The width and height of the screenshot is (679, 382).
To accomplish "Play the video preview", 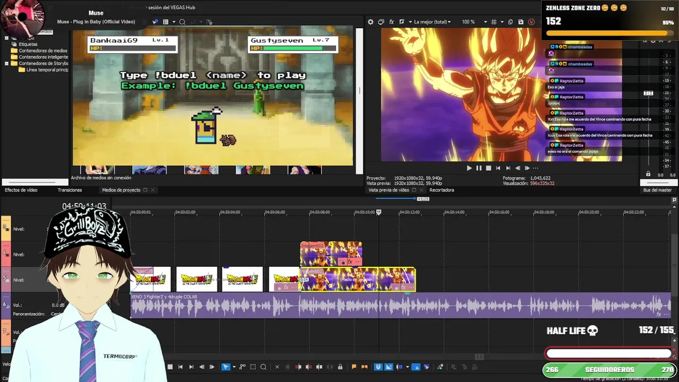I will click(469, 168).
